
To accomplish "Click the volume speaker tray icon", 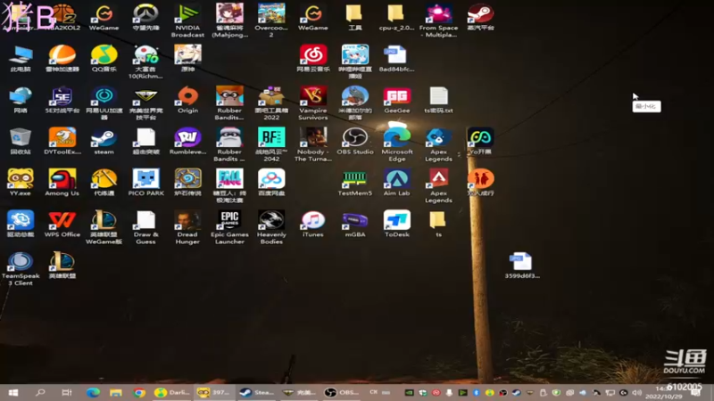I will click(x=636, y=392).
